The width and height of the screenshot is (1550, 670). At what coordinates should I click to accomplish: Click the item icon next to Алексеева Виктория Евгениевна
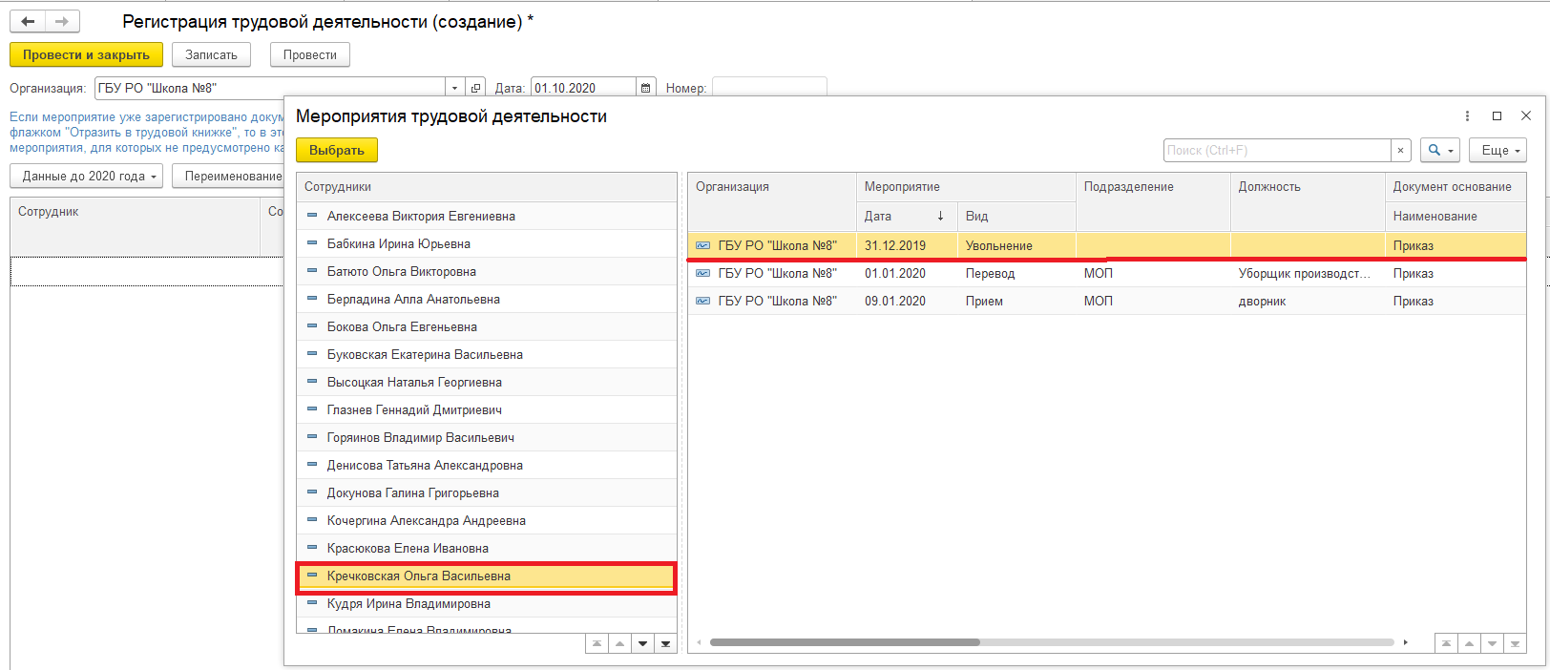point(312,216)
